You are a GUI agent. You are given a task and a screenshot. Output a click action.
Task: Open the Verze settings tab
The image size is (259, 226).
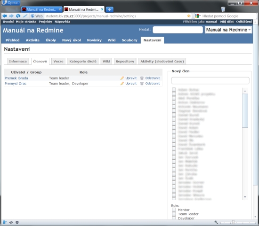pyautogui.click(x=58, y=62)
